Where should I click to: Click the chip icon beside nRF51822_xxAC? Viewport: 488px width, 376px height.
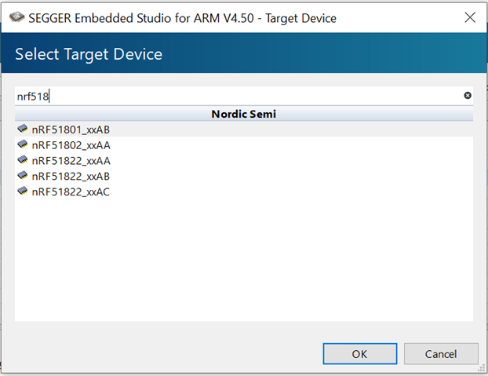pos(23,191)
